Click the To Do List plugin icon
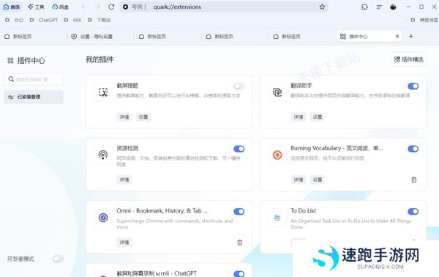Image resolution: width=439 pixels, height=277 pixels. (x=277, y=218)
